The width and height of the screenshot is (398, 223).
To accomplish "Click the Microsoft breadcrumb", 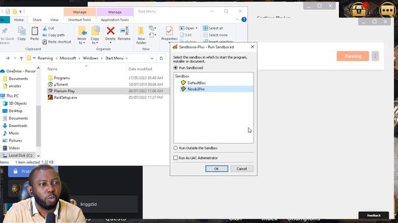I will click(x=68, y=58).
